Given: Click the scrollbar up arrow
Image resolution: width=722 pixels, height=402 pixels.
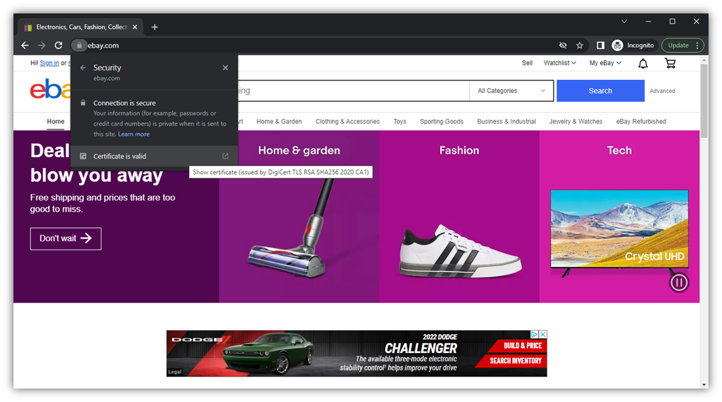Looking at the screenshot, I should [704, 60].
